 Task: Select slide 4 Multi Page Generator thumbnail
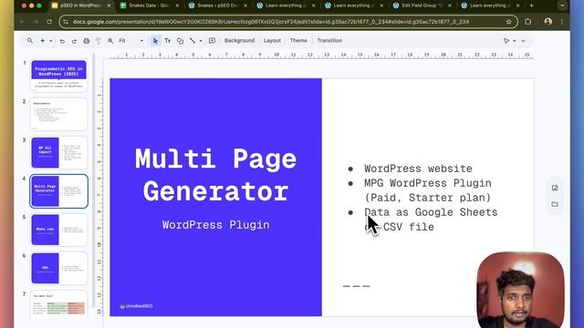[x=58, y=191]
